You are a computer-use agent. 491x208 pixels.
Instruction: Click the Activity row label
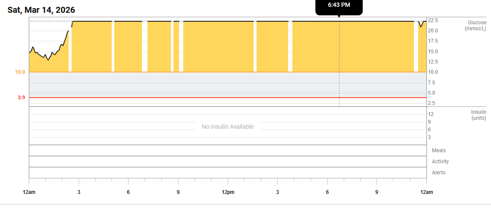click(x=440, y=162)
